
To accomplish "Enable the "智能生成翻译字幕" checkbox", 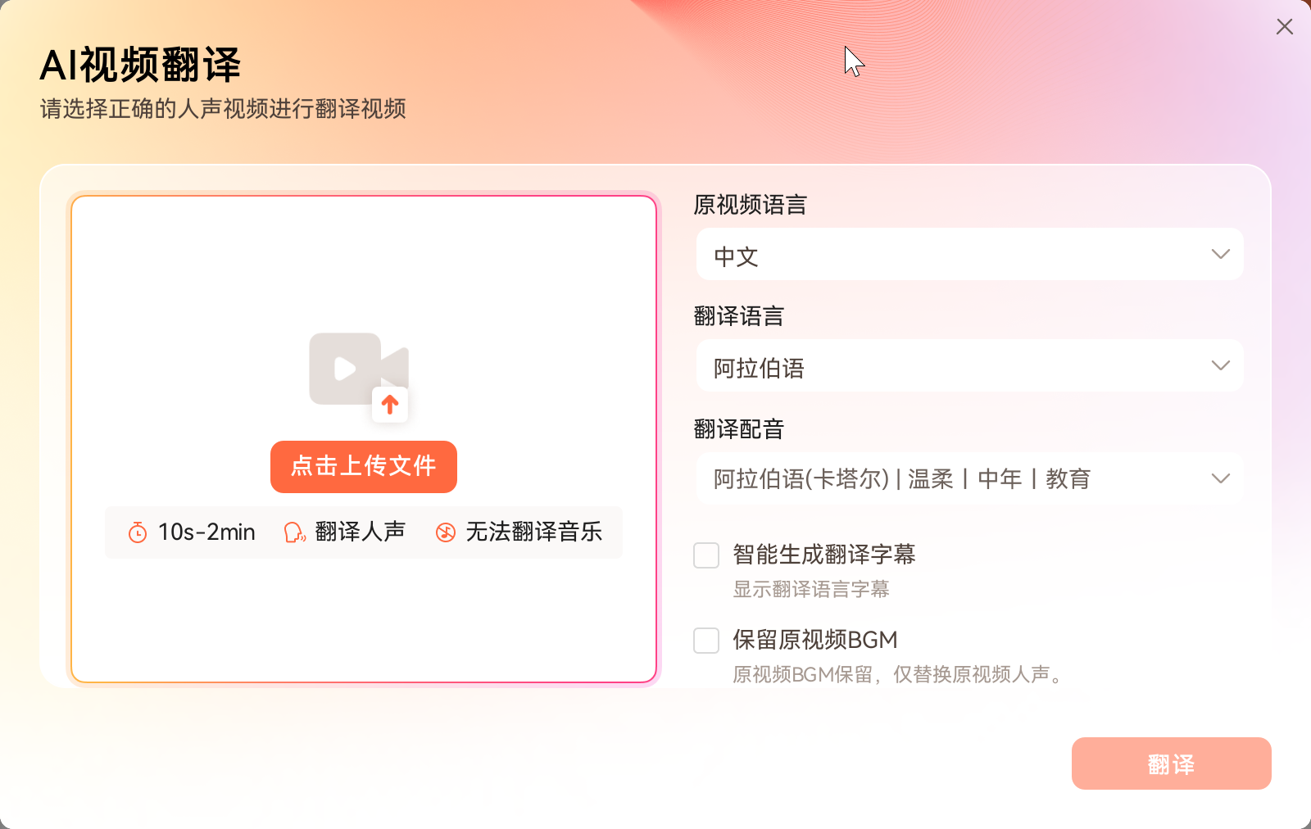I will click(x=705, y=555).
